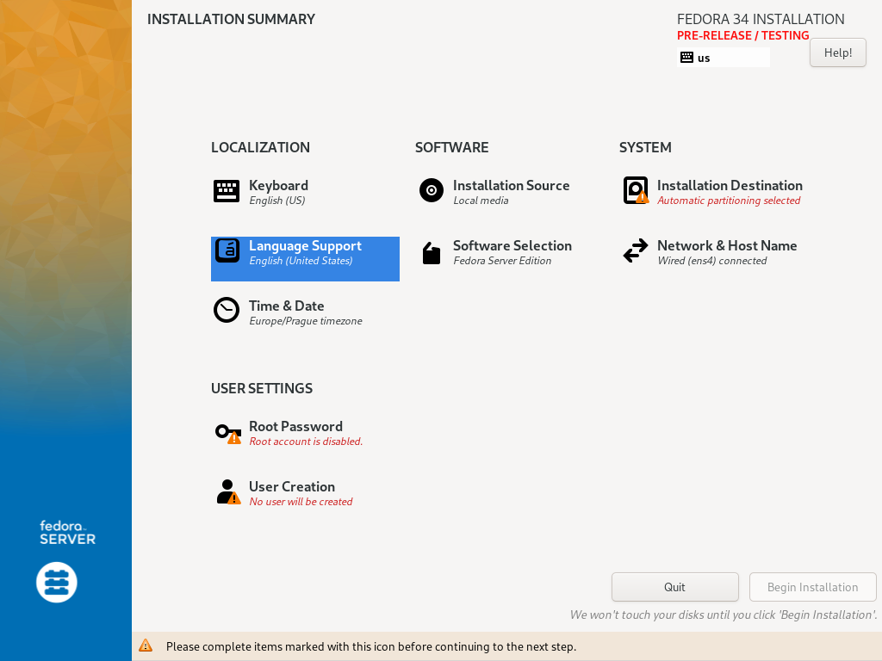
Task: Click 'Automatic partitioning selected' status text
Action: 729,201
